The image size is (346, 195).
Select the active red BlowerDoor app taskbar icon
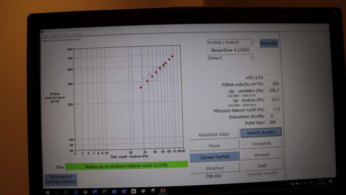point(163,190)
